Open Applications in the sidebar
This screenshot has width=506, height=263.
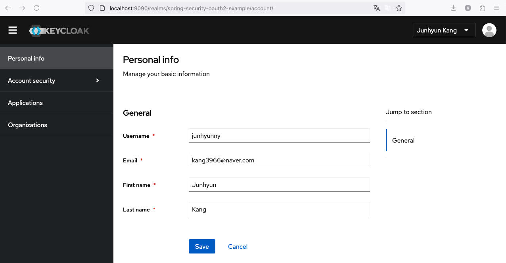tap(57, 103)
